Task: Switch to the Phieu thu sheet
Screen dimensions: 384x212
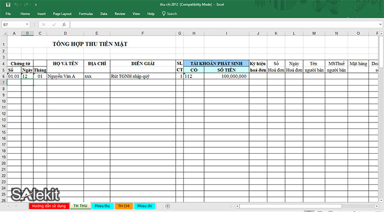Action: click(103, 206)
